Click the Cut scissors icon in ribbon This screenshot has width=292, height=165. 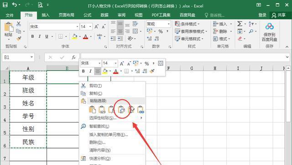click(x=19, y=24)
